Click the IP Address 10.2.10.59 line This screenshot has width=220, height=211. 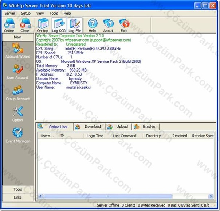point(59,74)
